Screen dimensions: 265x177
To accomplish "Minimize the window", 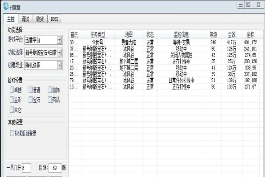I will [241, 5].
